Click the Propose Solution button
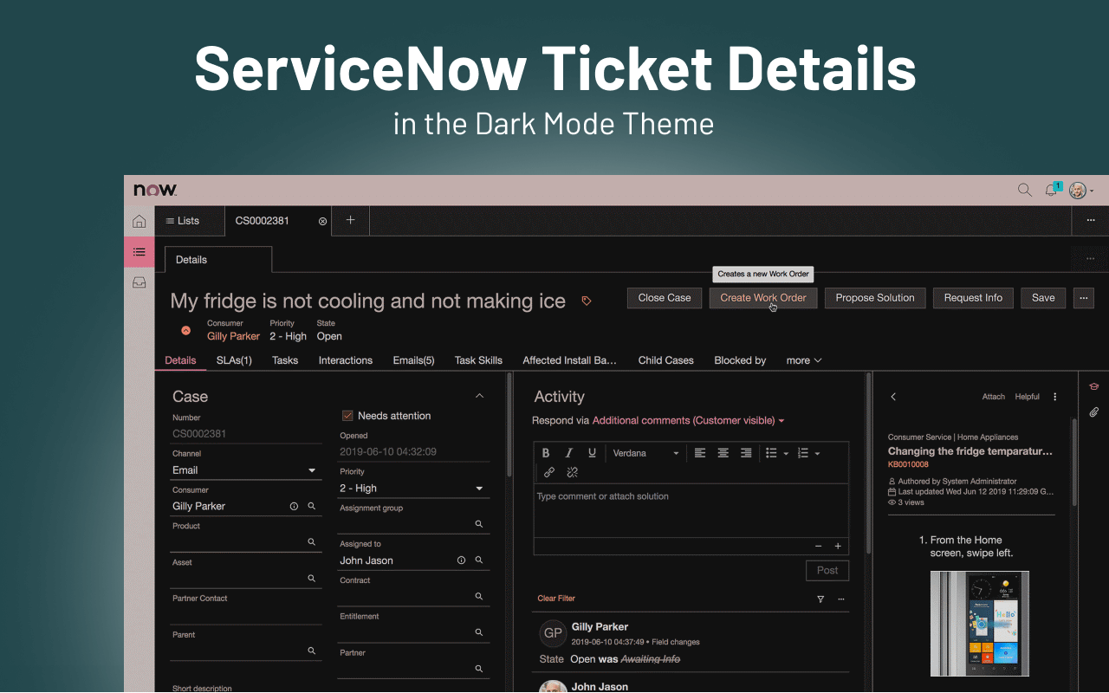The width and height of the screenshot is (1109, 693). 875,298
